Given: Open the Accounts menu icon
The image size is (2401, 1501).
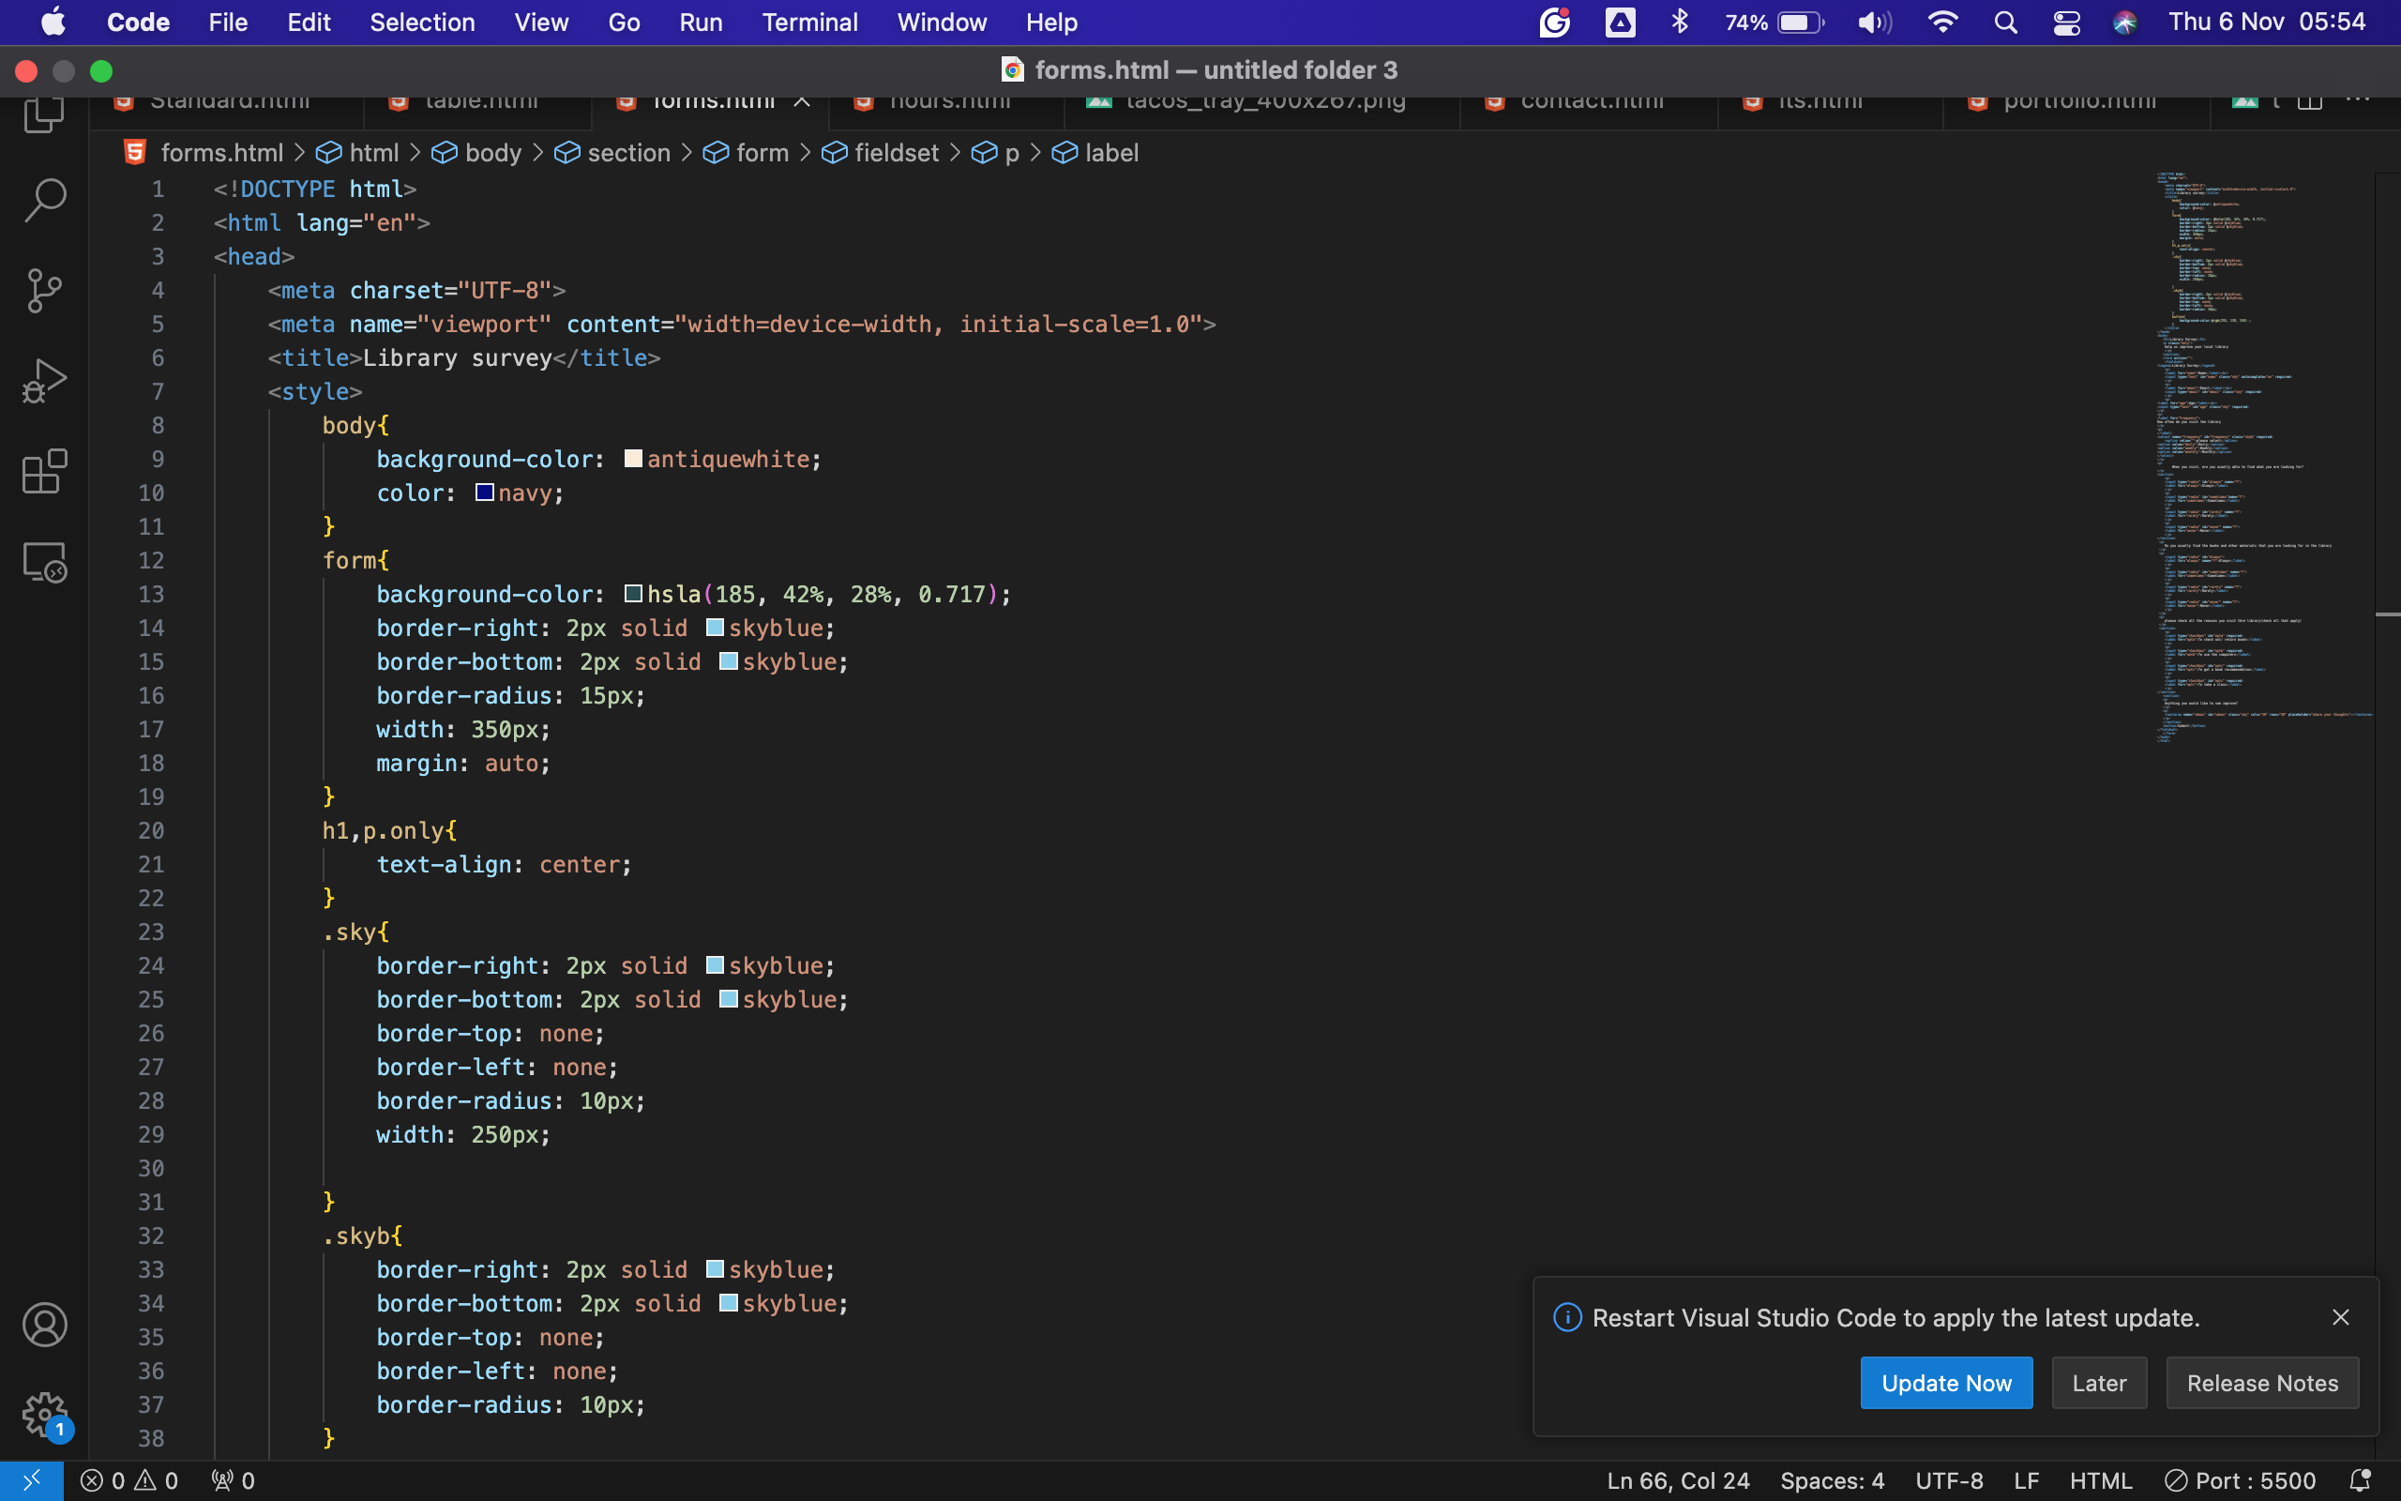Looking at the screenshot, I should click(45, 1325).
